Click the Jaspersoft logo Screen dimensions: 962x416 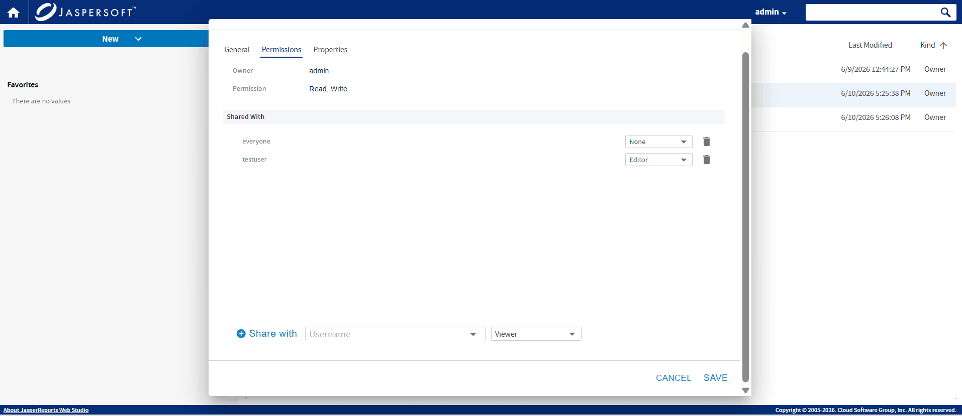pos(85,12)
